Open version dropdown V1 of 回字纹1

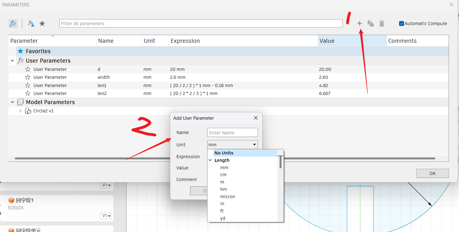click(105, 216)
